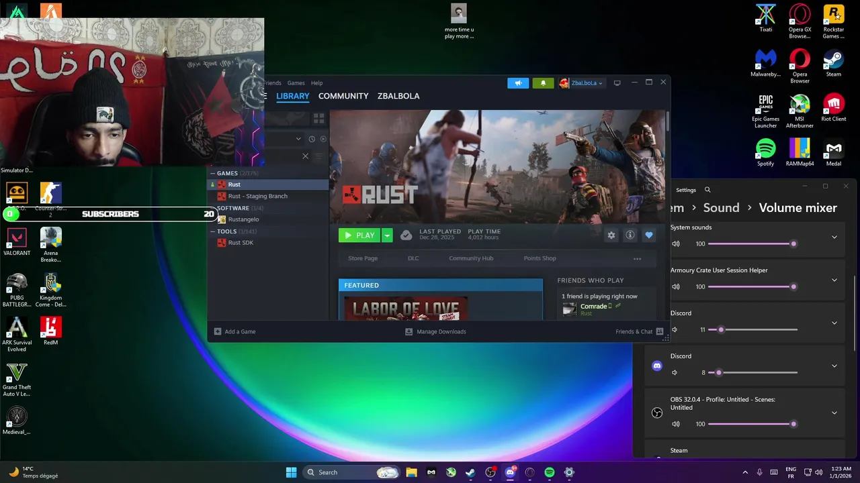Mute the Discord app at volume 11
The width and height of the screenshot is (860, 483).
pos(675,329)
